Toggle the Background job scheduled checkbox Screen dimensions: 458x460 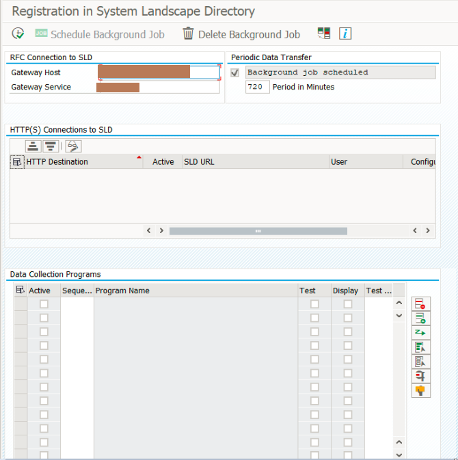pos(234,72)
